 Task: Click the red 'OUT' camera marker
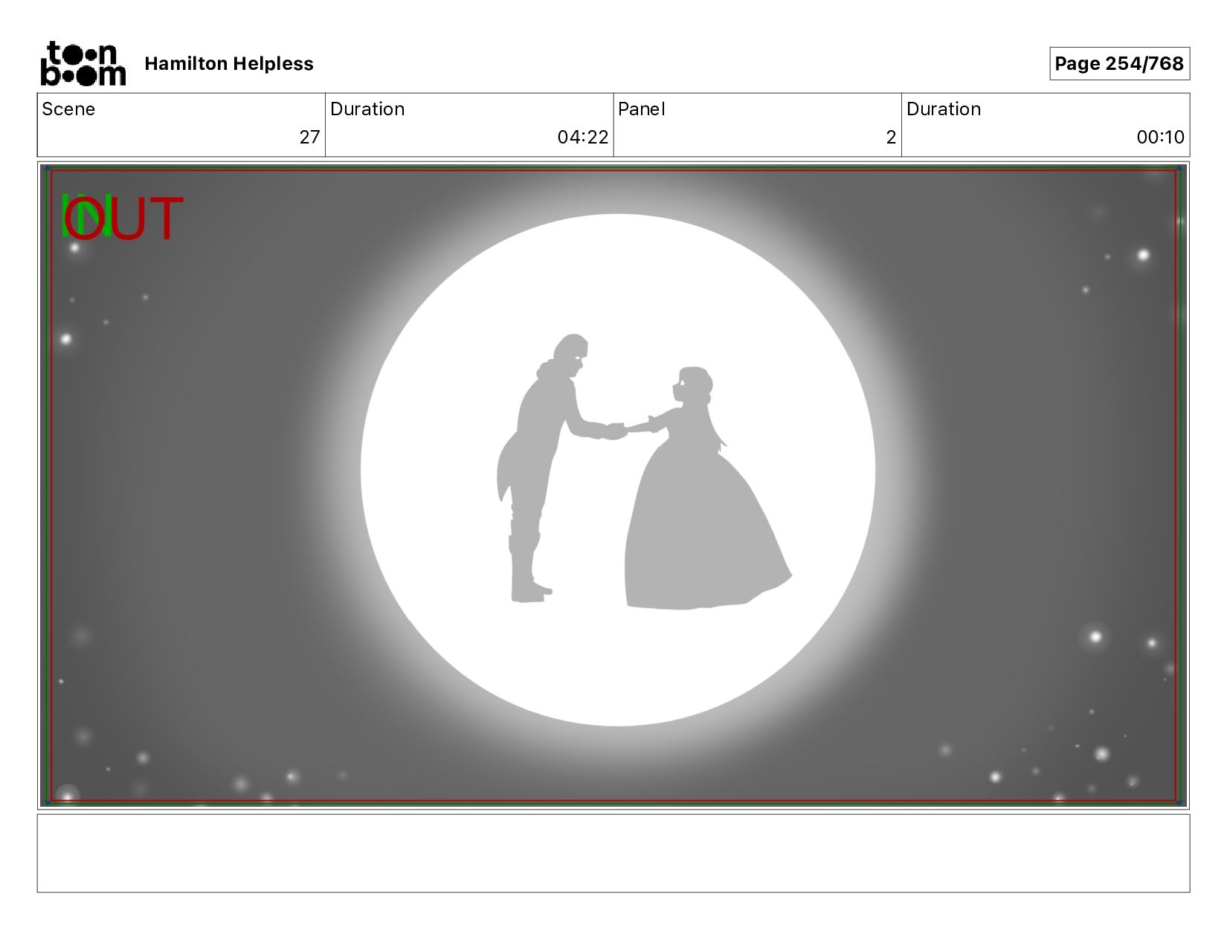[x=123, y=219]
